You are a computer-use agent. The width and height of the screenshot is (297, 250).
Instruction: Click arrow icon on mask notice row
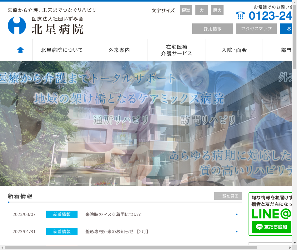pos(237,214)
